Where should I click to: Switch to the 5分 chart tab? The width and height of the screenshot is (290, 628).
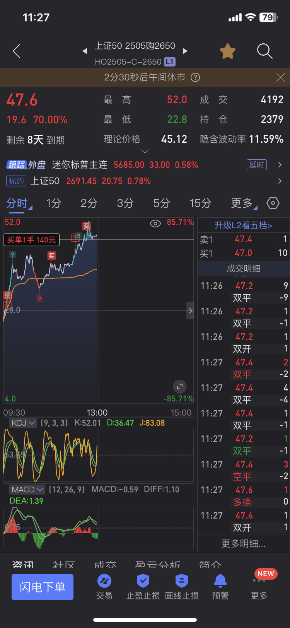tap(162, 203)
